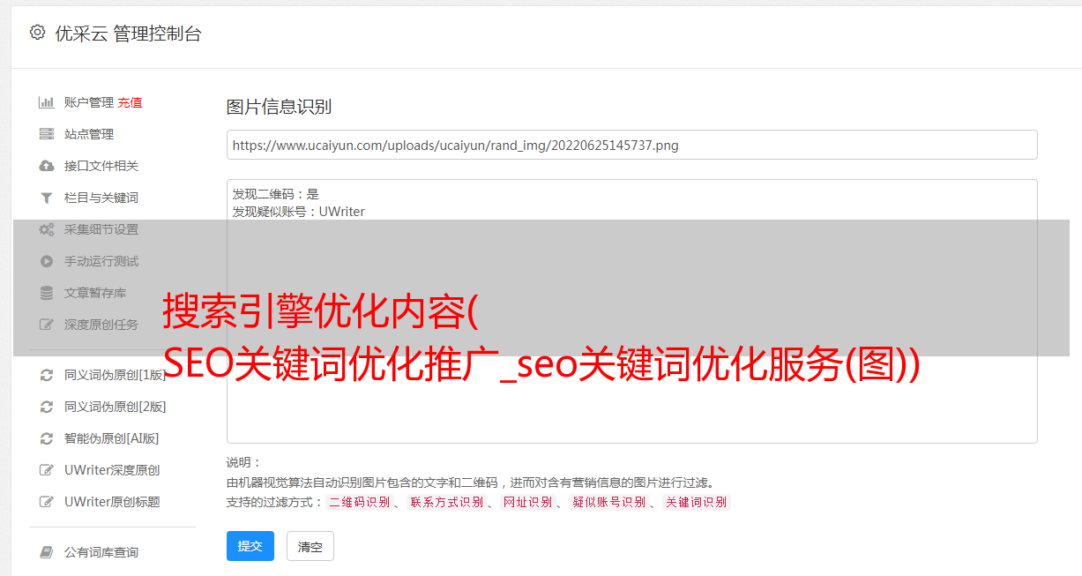Select 同义词伪原创[2版] menu entry
The width and height of the screenshot is (1082, 576).
(116, 407)
